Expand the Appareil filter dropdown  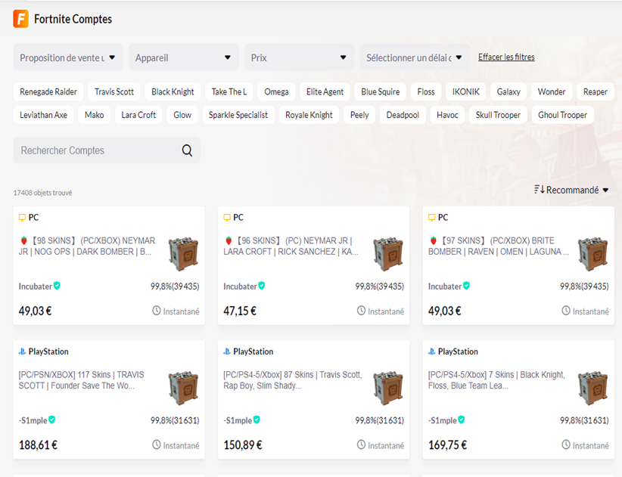(184, 57)
